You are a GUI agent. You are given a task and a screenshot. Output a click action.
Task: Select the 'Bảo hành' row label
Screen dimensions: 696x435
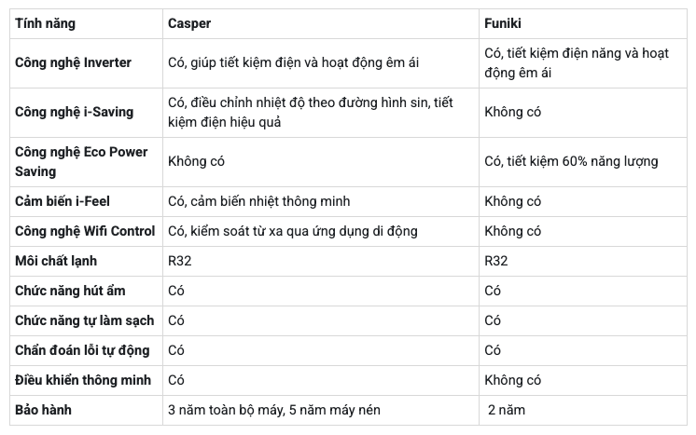tap(43, 410)
